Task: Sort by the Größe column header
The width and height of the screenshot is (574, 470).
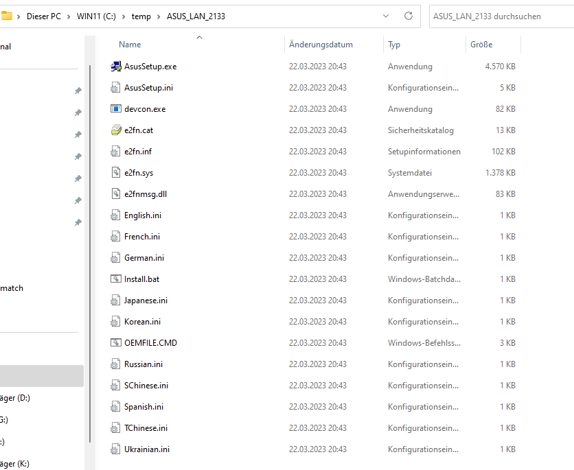Action: point(481,45)
